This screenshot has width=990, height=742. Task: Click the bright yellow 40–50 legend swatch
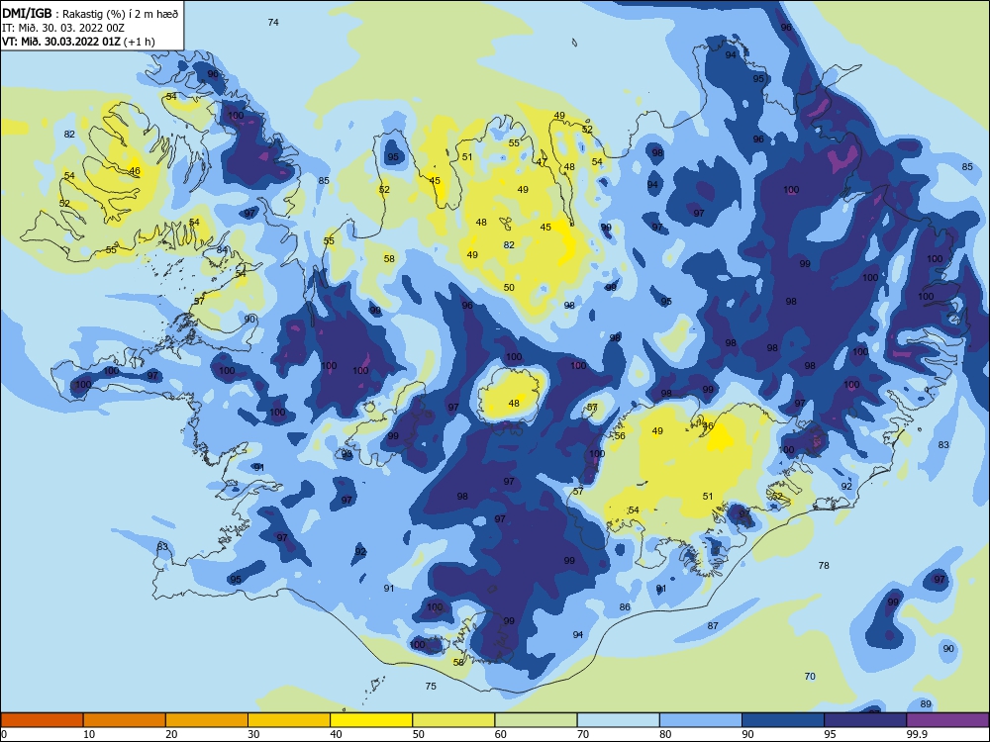(371, 720)
